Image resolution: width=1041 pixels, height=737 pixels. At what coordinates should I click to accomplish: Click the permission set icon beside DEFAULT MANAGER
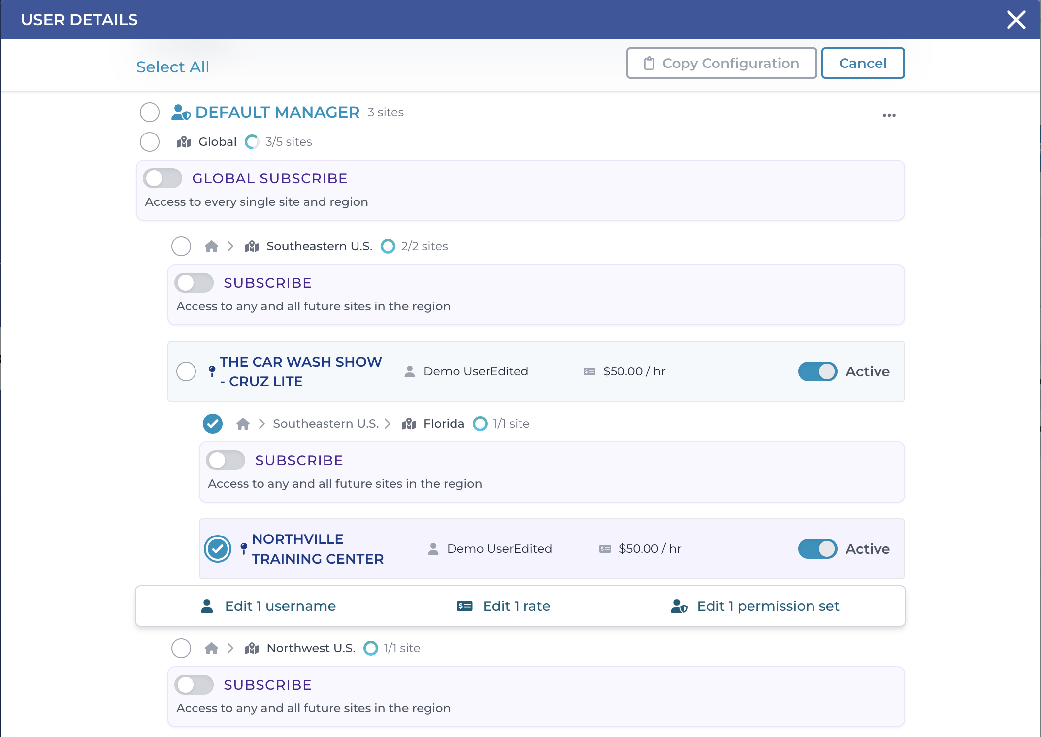[181, 112]
